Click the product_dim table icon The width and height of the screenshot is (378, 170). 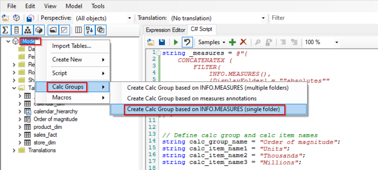(x=28, y=127)
